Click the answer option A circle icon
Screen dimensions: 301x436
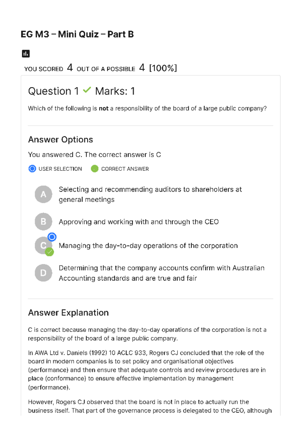pos(43,194)
